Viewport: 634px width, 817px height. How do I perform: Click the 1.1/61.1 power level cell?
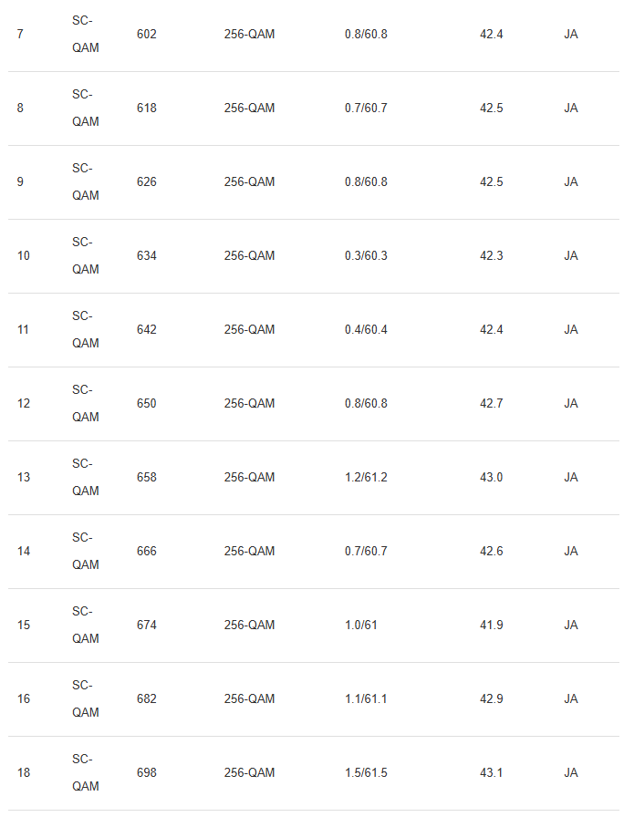pos(366,699)
